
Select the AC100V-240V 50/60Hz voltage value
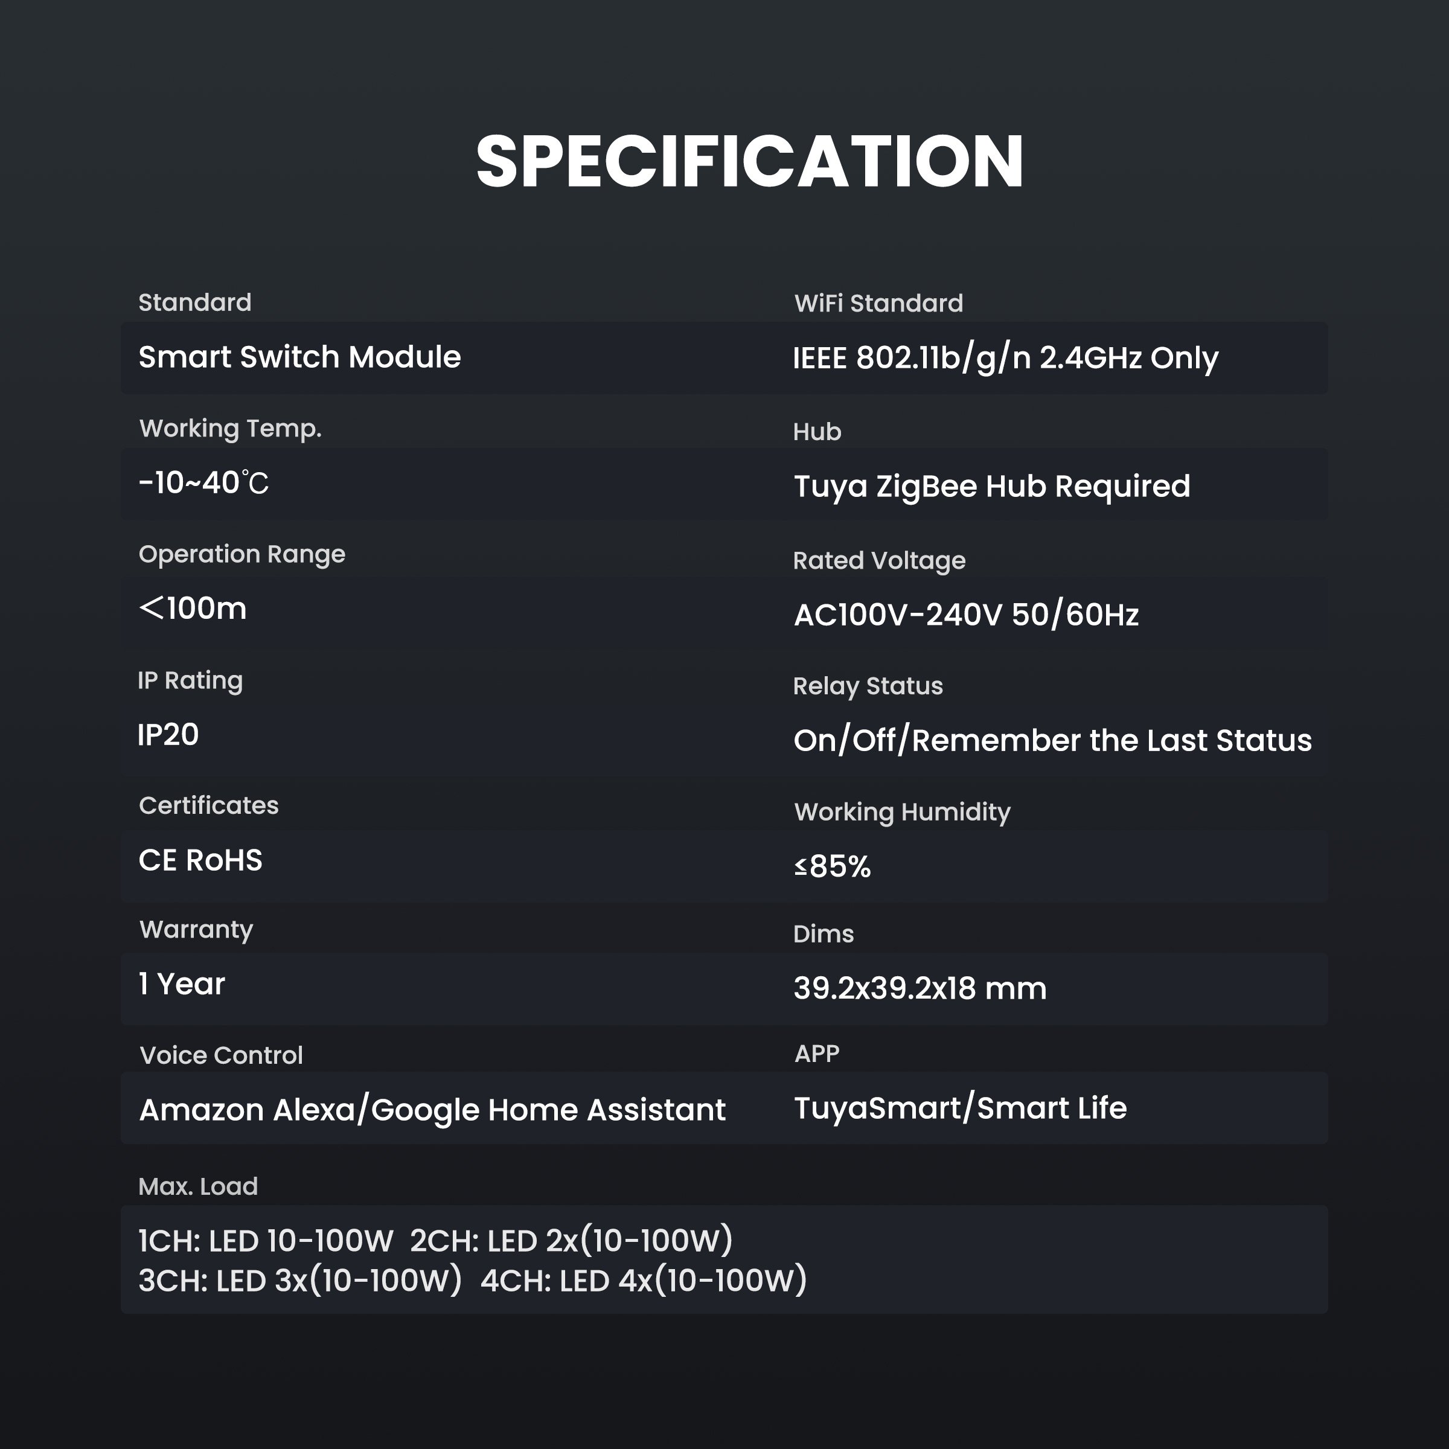[x=966, y=615]
